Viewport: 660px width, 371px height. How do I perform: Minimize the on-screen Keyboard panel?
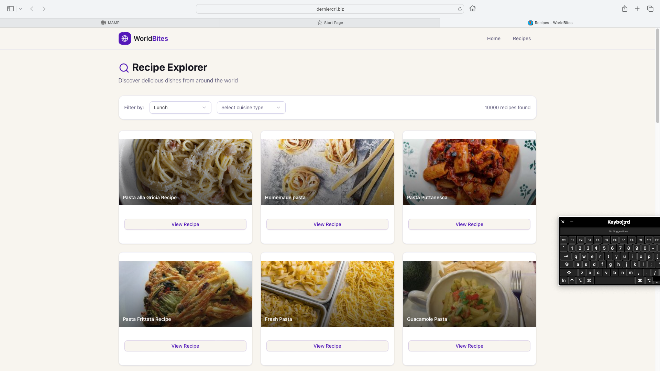click(572, 222)
